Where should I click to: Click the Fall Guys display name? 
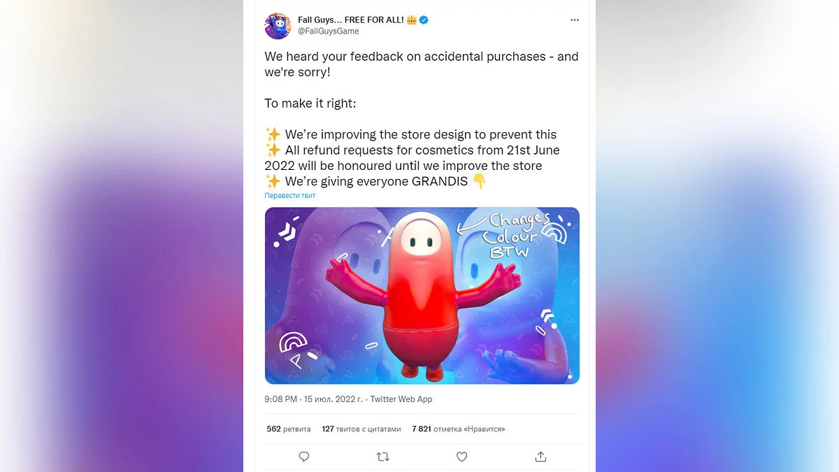pos(350,20)
